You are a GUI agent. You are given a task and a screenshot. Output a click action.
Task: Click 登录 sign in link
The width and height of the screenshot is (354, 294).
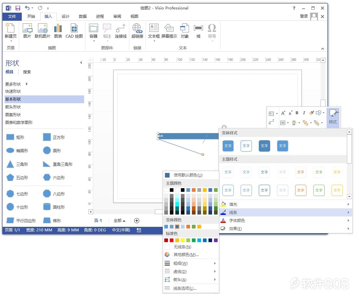[304, 16]
